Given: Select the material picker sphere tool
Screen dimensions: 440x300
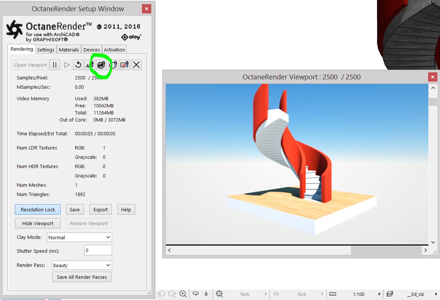Looking at the screenshot, I should (101, 65).
